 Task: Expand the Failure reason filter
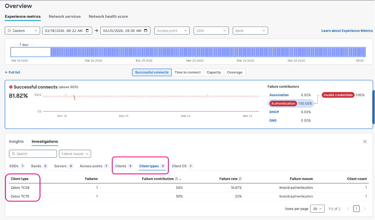(75, 154)
